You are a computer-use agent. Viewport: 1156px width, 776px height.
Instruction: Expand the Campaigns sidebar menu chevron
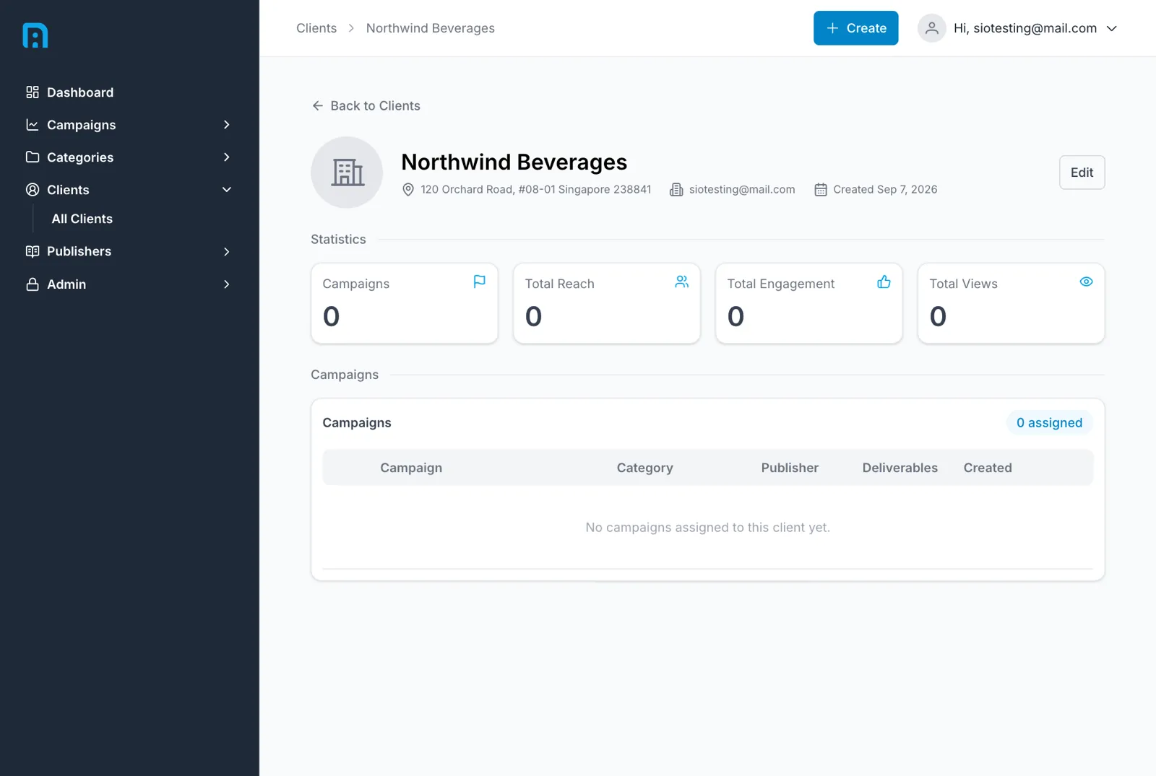point(227,125)
